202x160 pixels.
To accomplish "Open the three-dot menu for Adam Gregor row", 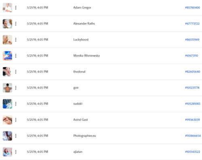I will (x=16, y=8).
